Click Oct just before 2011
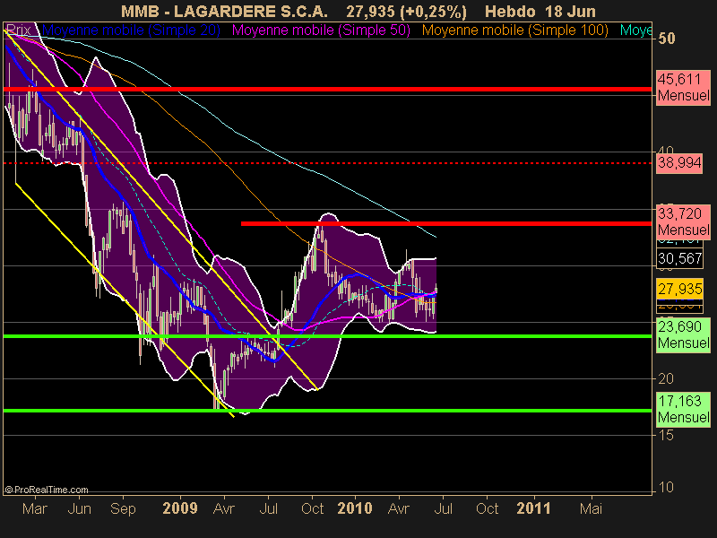The image size is (717, 538). tap(487, 508)
